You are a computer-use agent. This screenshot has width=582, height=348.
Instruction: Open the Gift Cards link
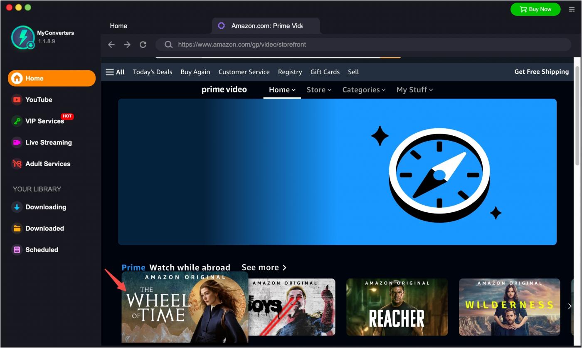coord(325,72)
